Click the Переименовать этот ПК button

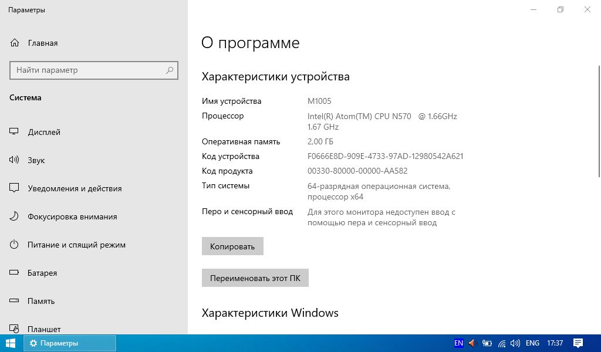tap(255, 277)
